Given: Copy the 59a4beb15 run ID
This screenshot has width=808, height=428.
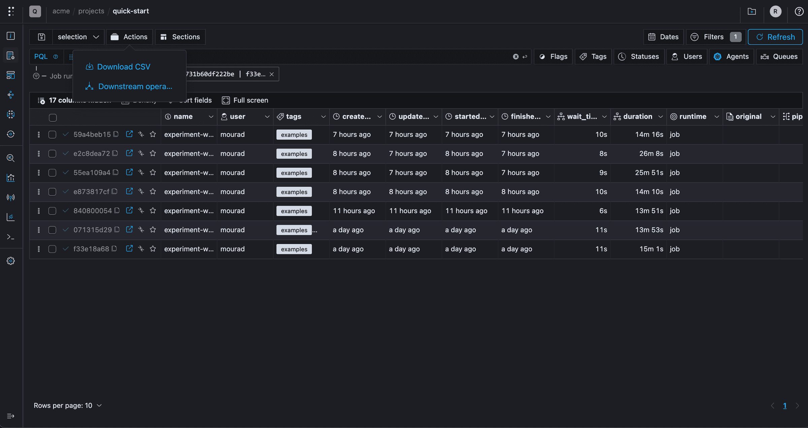Looking at the screenshot, I should click(x=116, y=134).
